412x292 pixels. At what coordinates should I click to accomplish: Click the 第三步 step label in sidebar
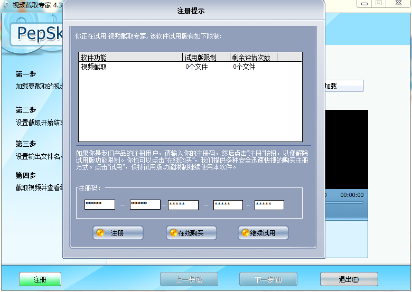[x=26, y=144]
